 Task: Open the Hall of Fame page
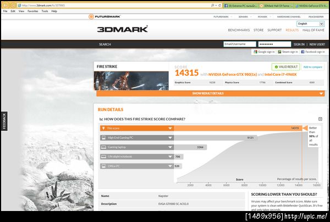coord(313,30)
